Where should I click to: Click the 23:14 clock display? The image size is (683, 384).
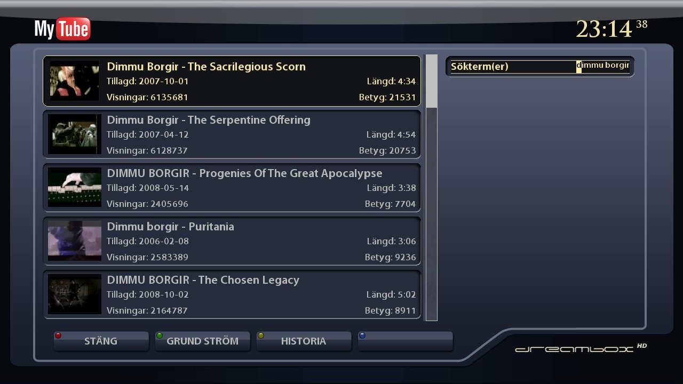click(603, 29)
